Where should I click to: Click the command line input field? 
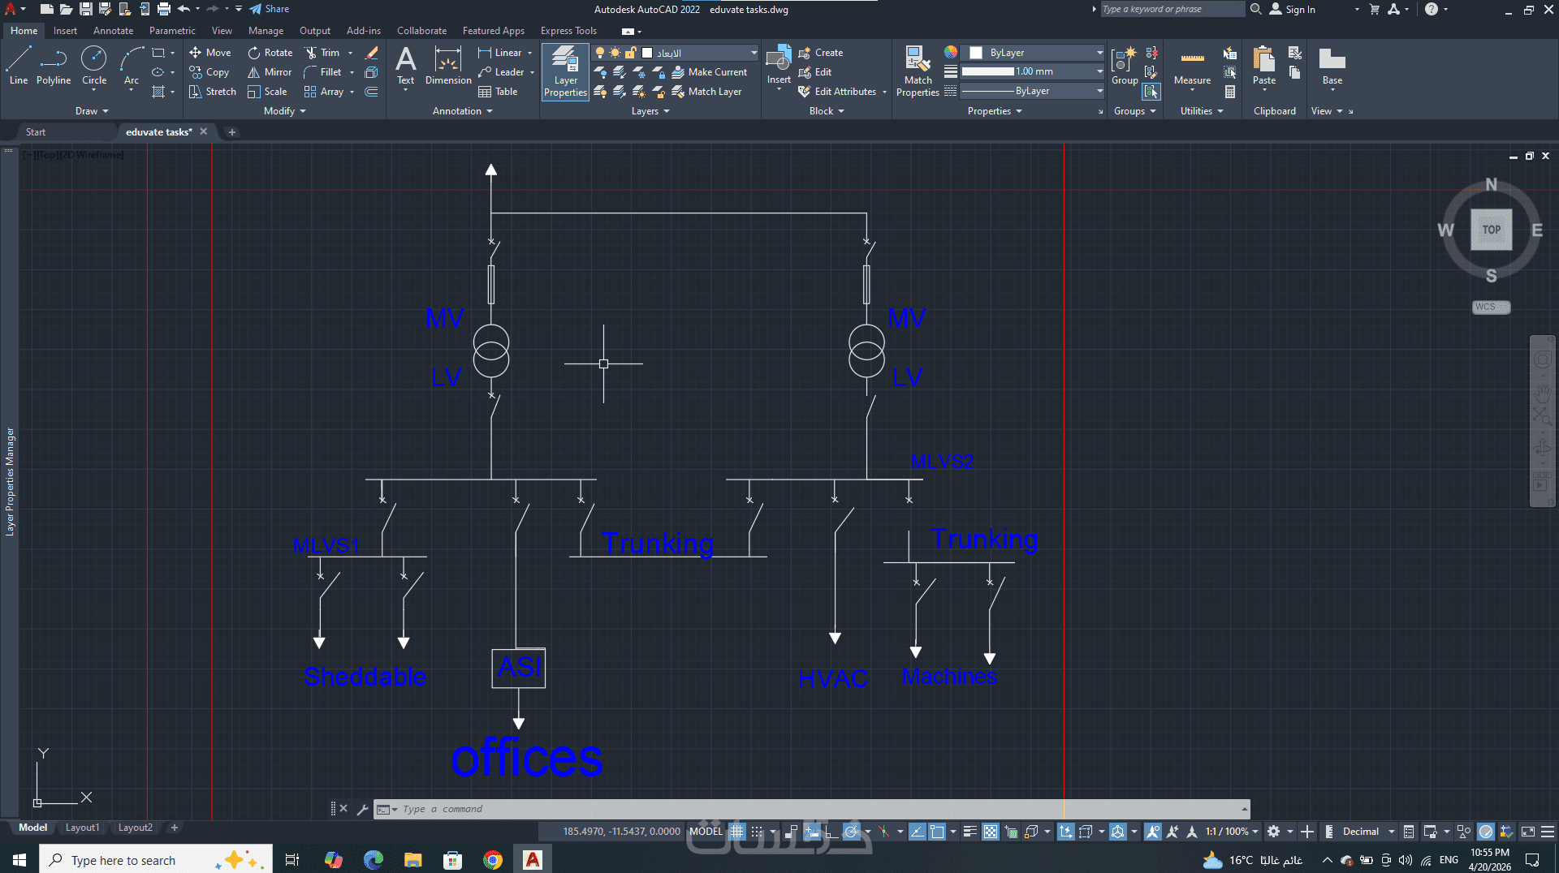812,809
